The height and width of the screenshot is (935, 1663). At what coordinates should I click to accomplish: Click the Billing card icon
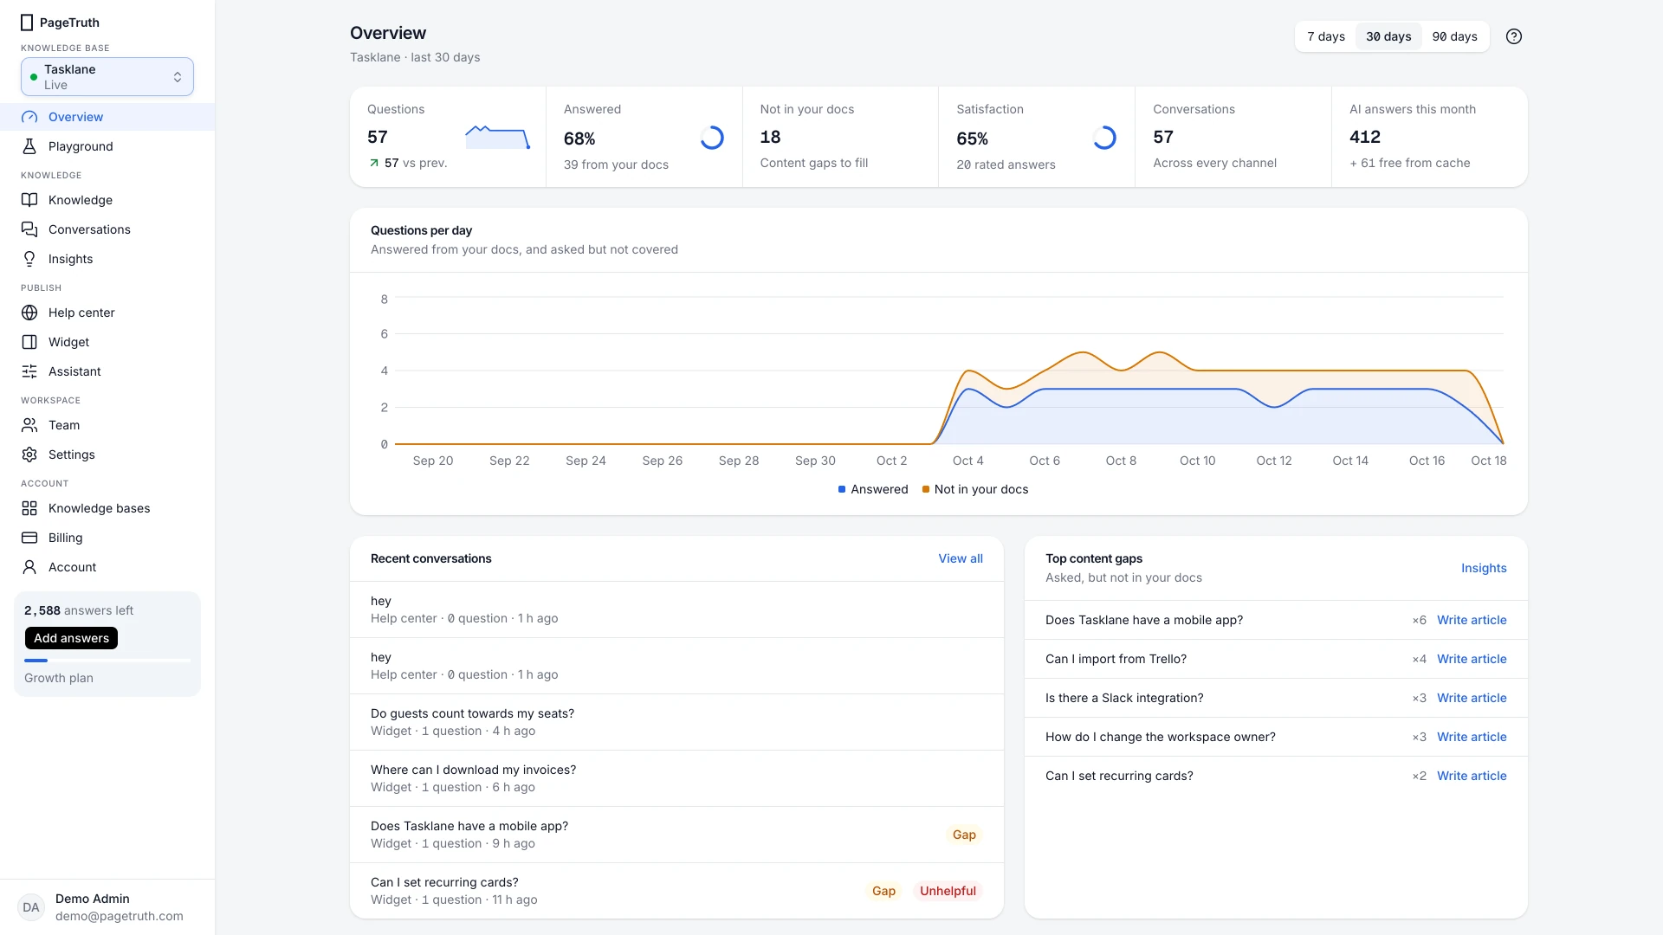29,538
